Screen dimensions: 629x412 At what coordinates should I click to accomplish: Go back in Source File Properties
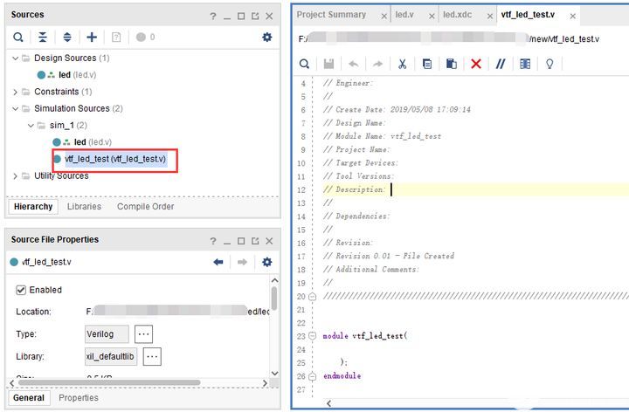(x=218, y=262)
